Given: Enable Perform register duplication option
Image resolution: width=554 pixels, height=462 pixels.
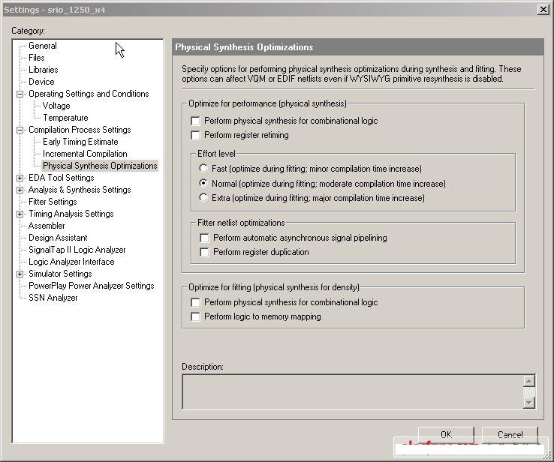Looking at the screenshot, I should pos(205,252).
